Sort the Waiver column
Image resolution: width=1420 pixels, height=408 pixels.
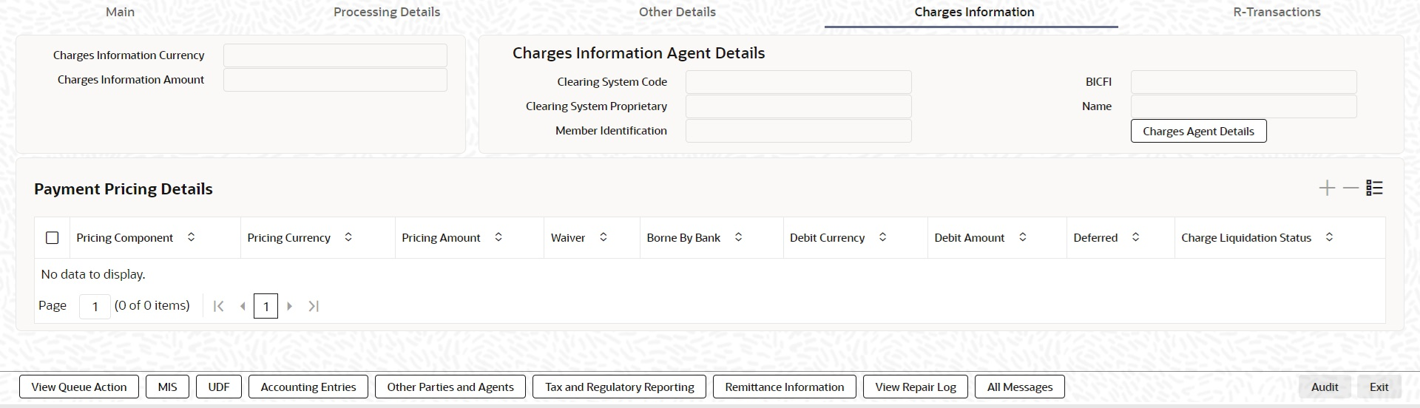(x=603, y=237)
